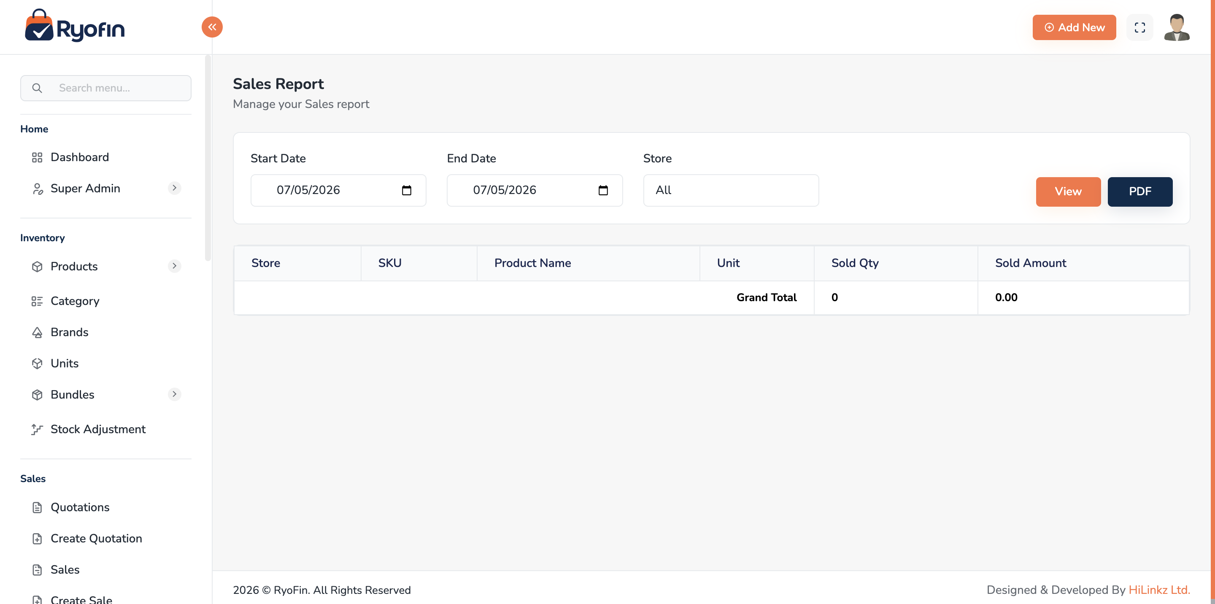
Task: Click the Unit column header
Action: [x=756, y=263]
